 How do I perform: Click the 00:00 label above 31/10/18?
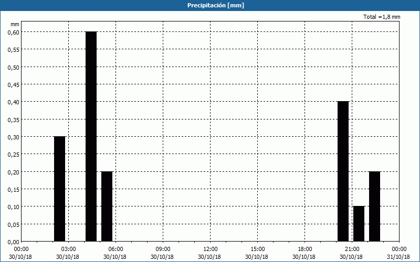pos(399,249)
